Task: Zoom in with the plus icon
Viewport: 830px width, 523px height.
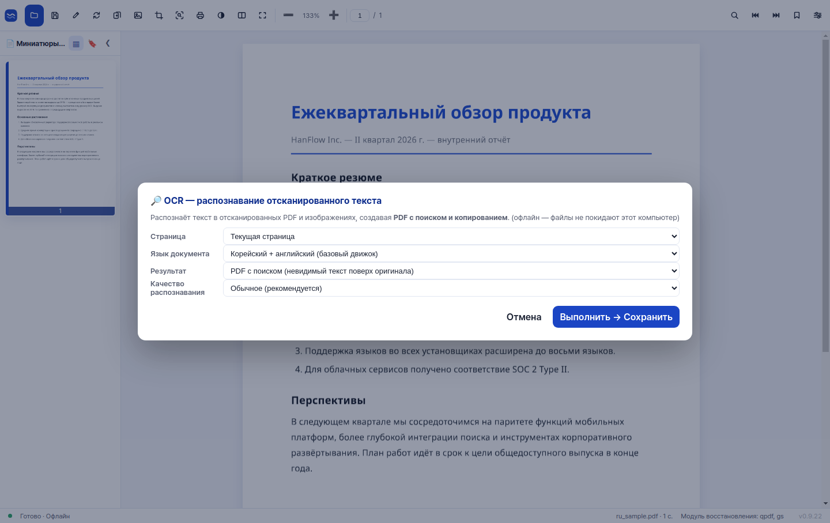Action: coord(334,16)
